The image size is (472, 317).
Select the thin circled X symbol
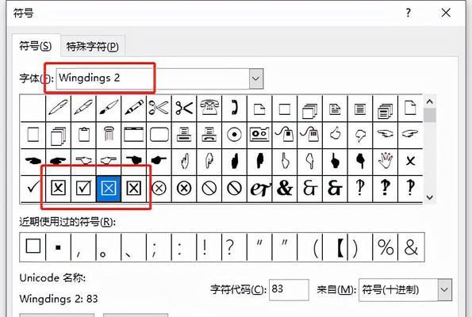[159, 189]
